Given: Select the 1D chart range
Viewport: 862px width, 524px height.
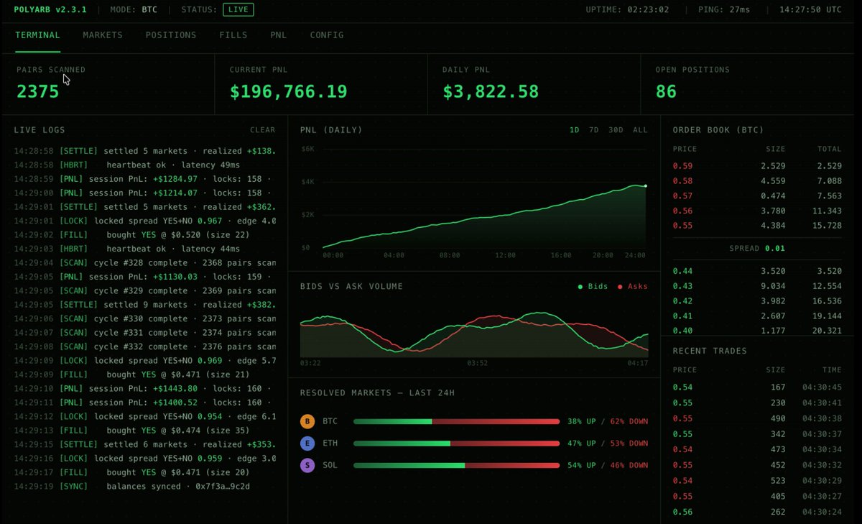Looking at the screenshot, I should (x=575, y=130).
